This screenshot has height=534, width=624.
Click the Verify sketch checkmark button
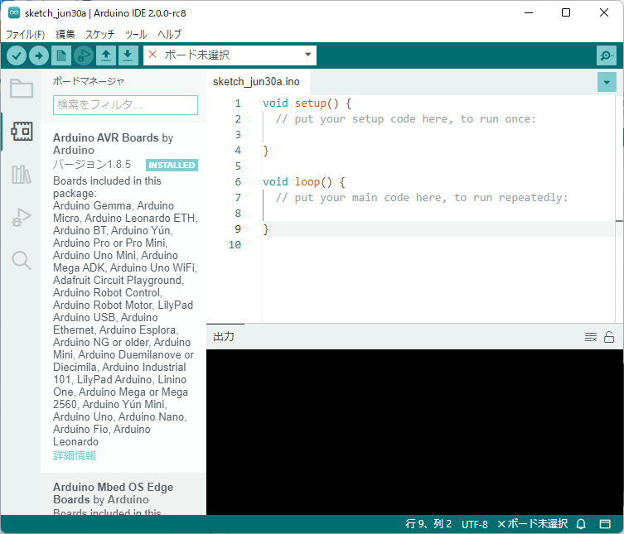(17, 55)
